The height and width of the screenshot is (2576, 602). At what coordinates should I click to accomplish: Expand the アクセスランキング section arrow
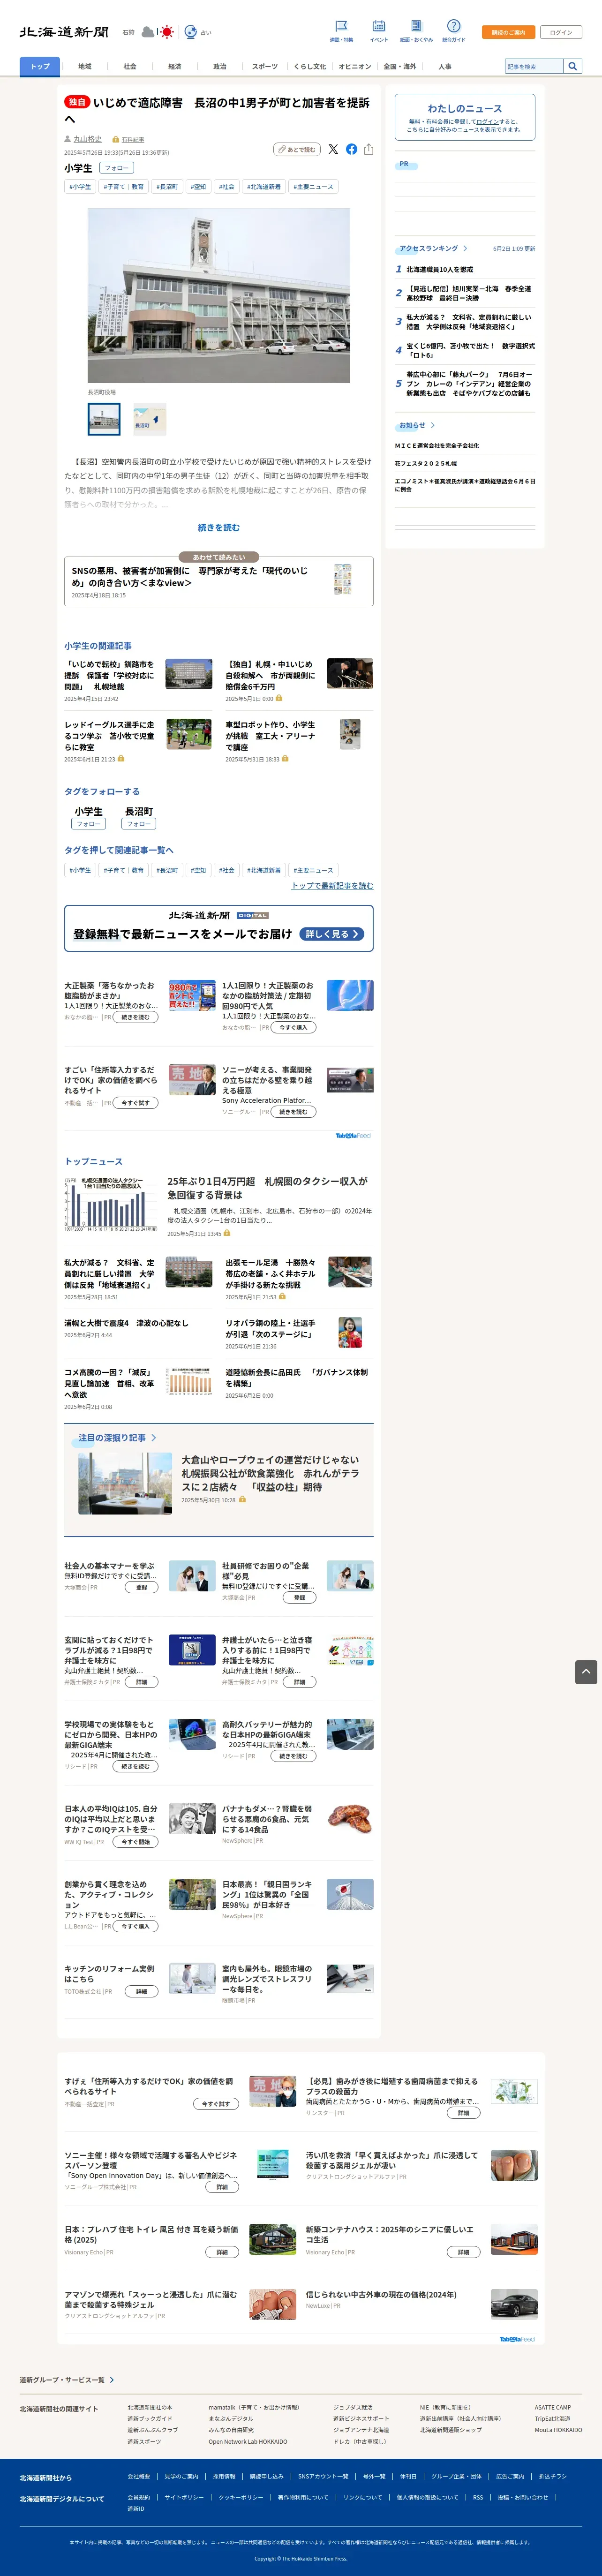[x=465, y=248]
